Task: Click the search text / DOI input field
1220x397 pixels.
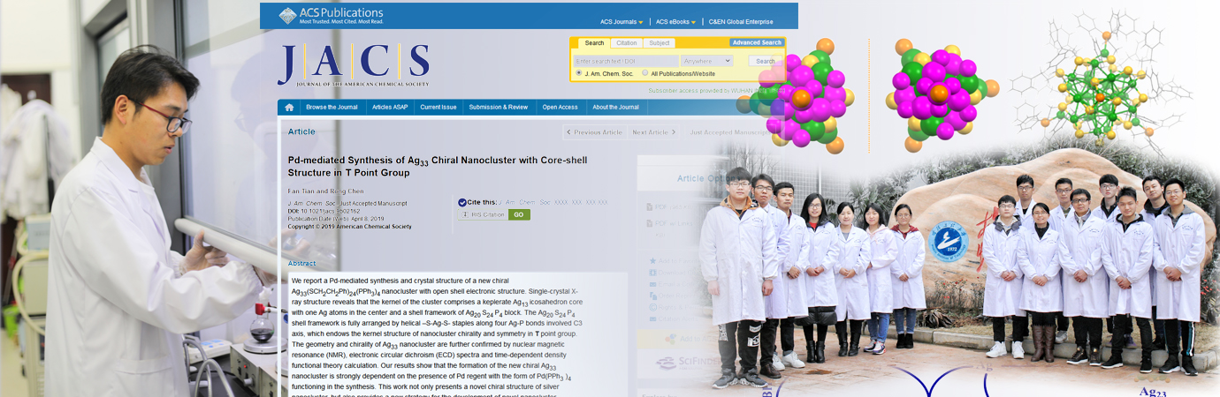Action: click(x=626, y=61)
